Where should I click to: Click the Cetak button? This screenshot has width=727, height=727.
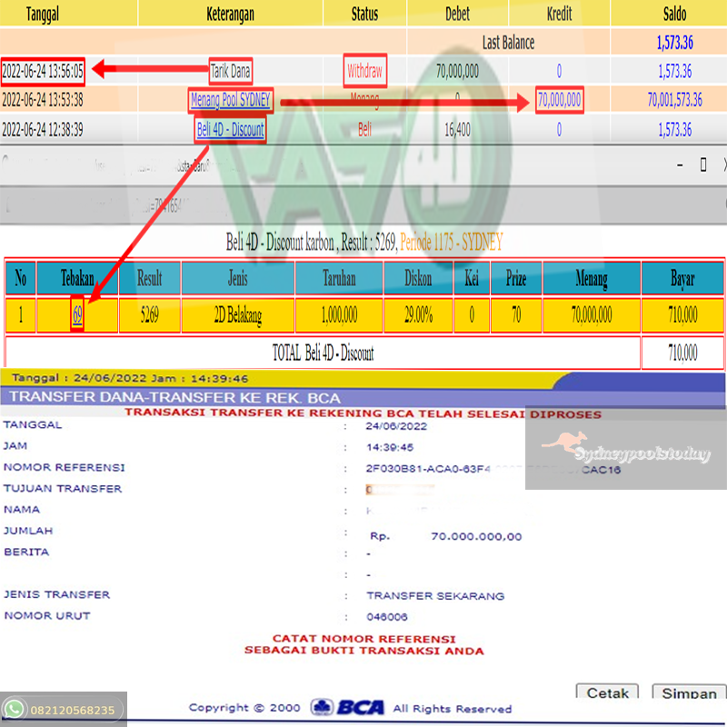[607, 692]
